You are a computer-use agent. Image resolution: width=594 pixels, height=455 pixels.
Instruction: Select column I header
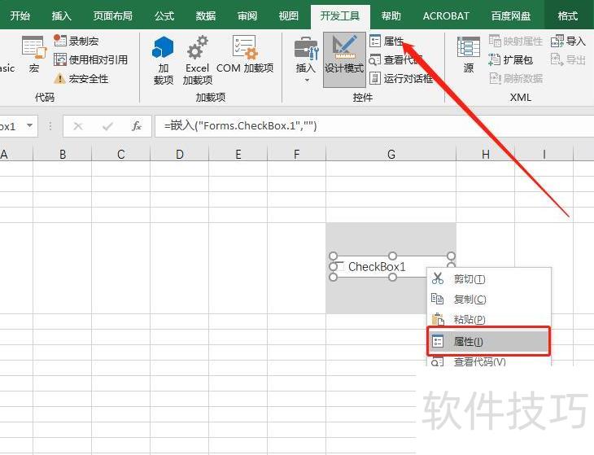pyautogui.click(x=544, y=154)
